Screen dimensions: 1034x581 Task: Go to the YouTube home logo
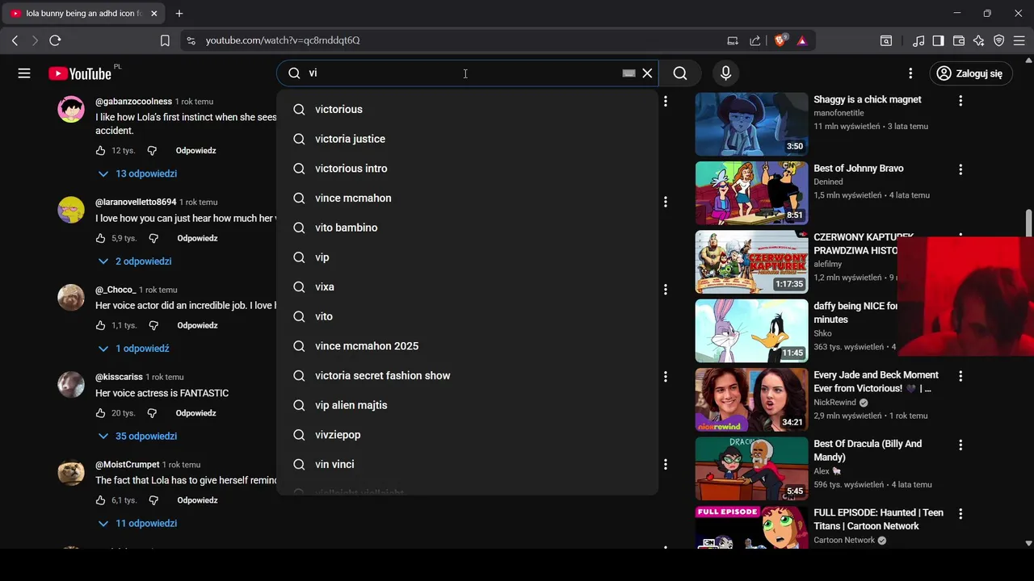point(79,73)
